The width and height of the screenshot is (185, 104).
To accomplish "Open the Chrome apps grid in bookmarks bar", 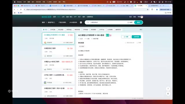I will point(15,13).
